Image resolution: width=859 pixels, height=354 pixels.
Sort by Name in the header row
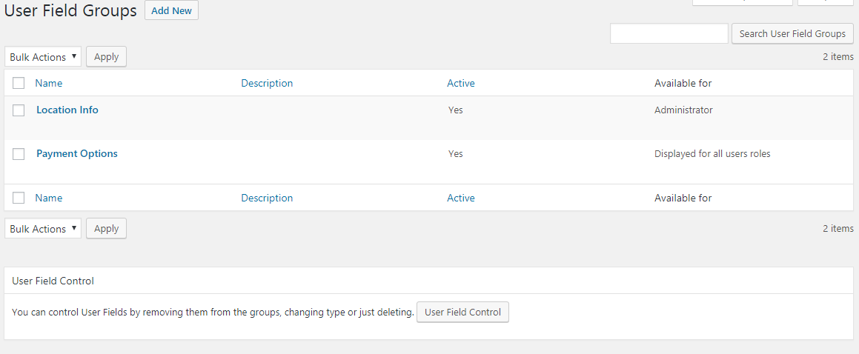(x=49, y=83)
